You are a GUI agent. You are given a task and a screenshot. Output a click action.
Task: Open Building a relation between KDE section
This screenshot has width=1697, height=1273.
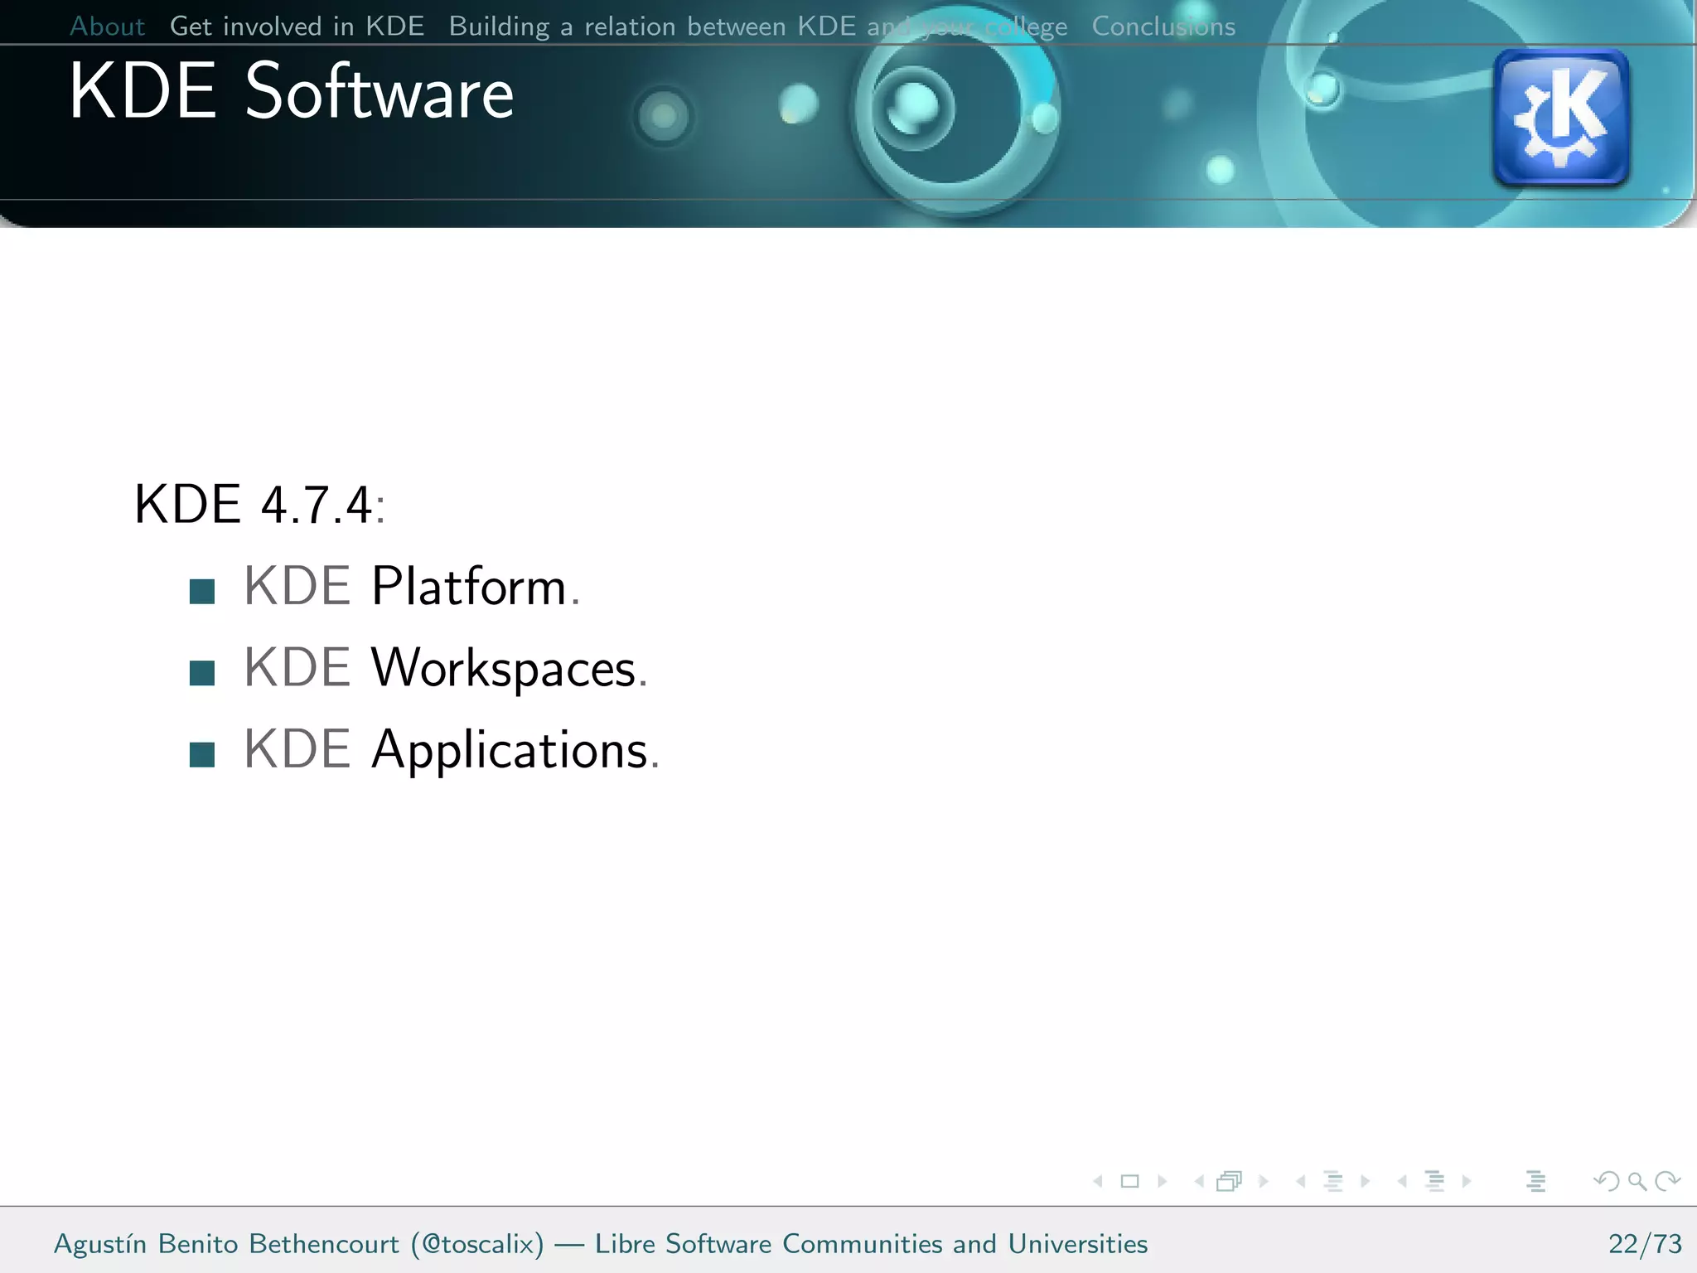coord(758,27)
